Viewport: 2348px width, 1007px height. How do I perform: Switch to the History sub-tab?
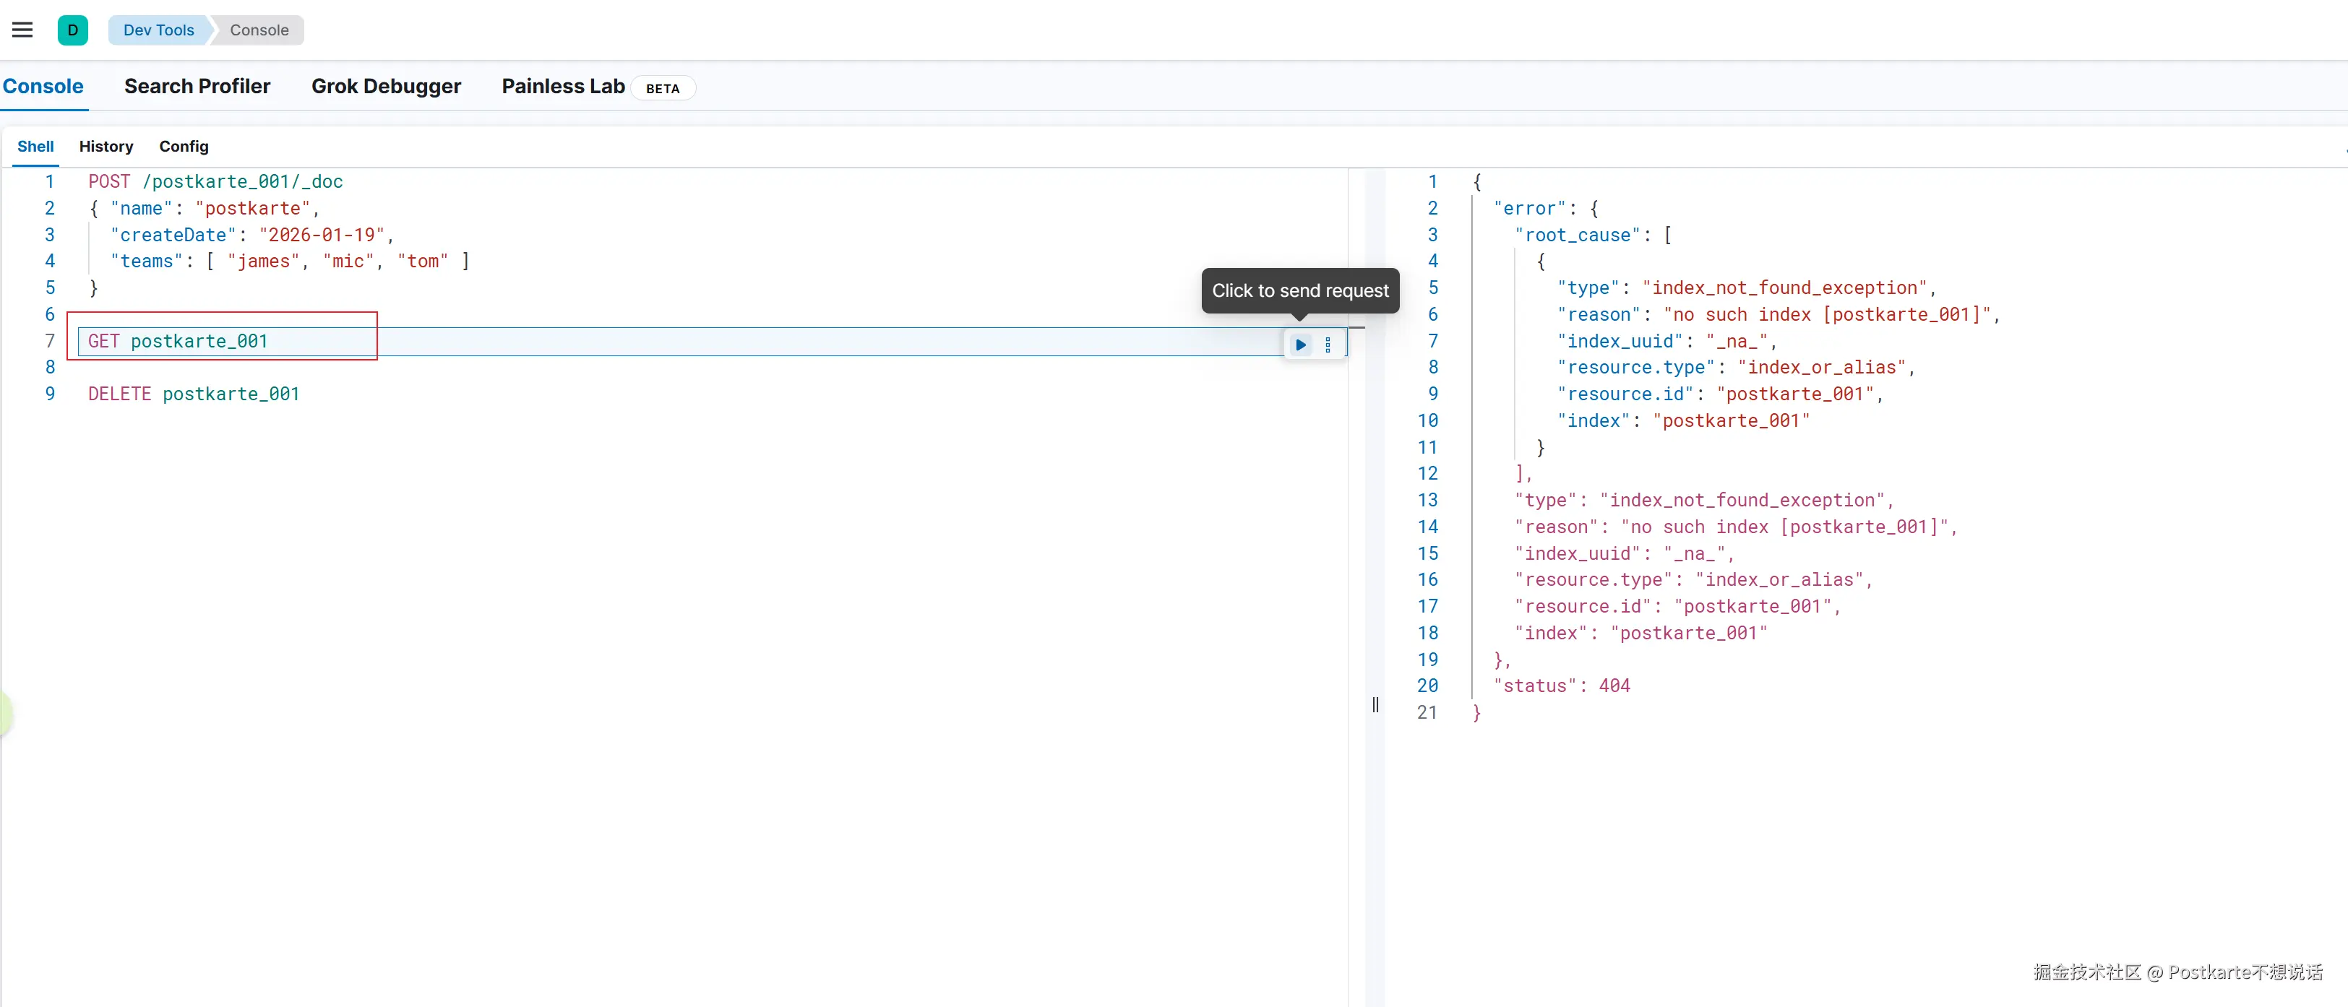click(106, 147)
